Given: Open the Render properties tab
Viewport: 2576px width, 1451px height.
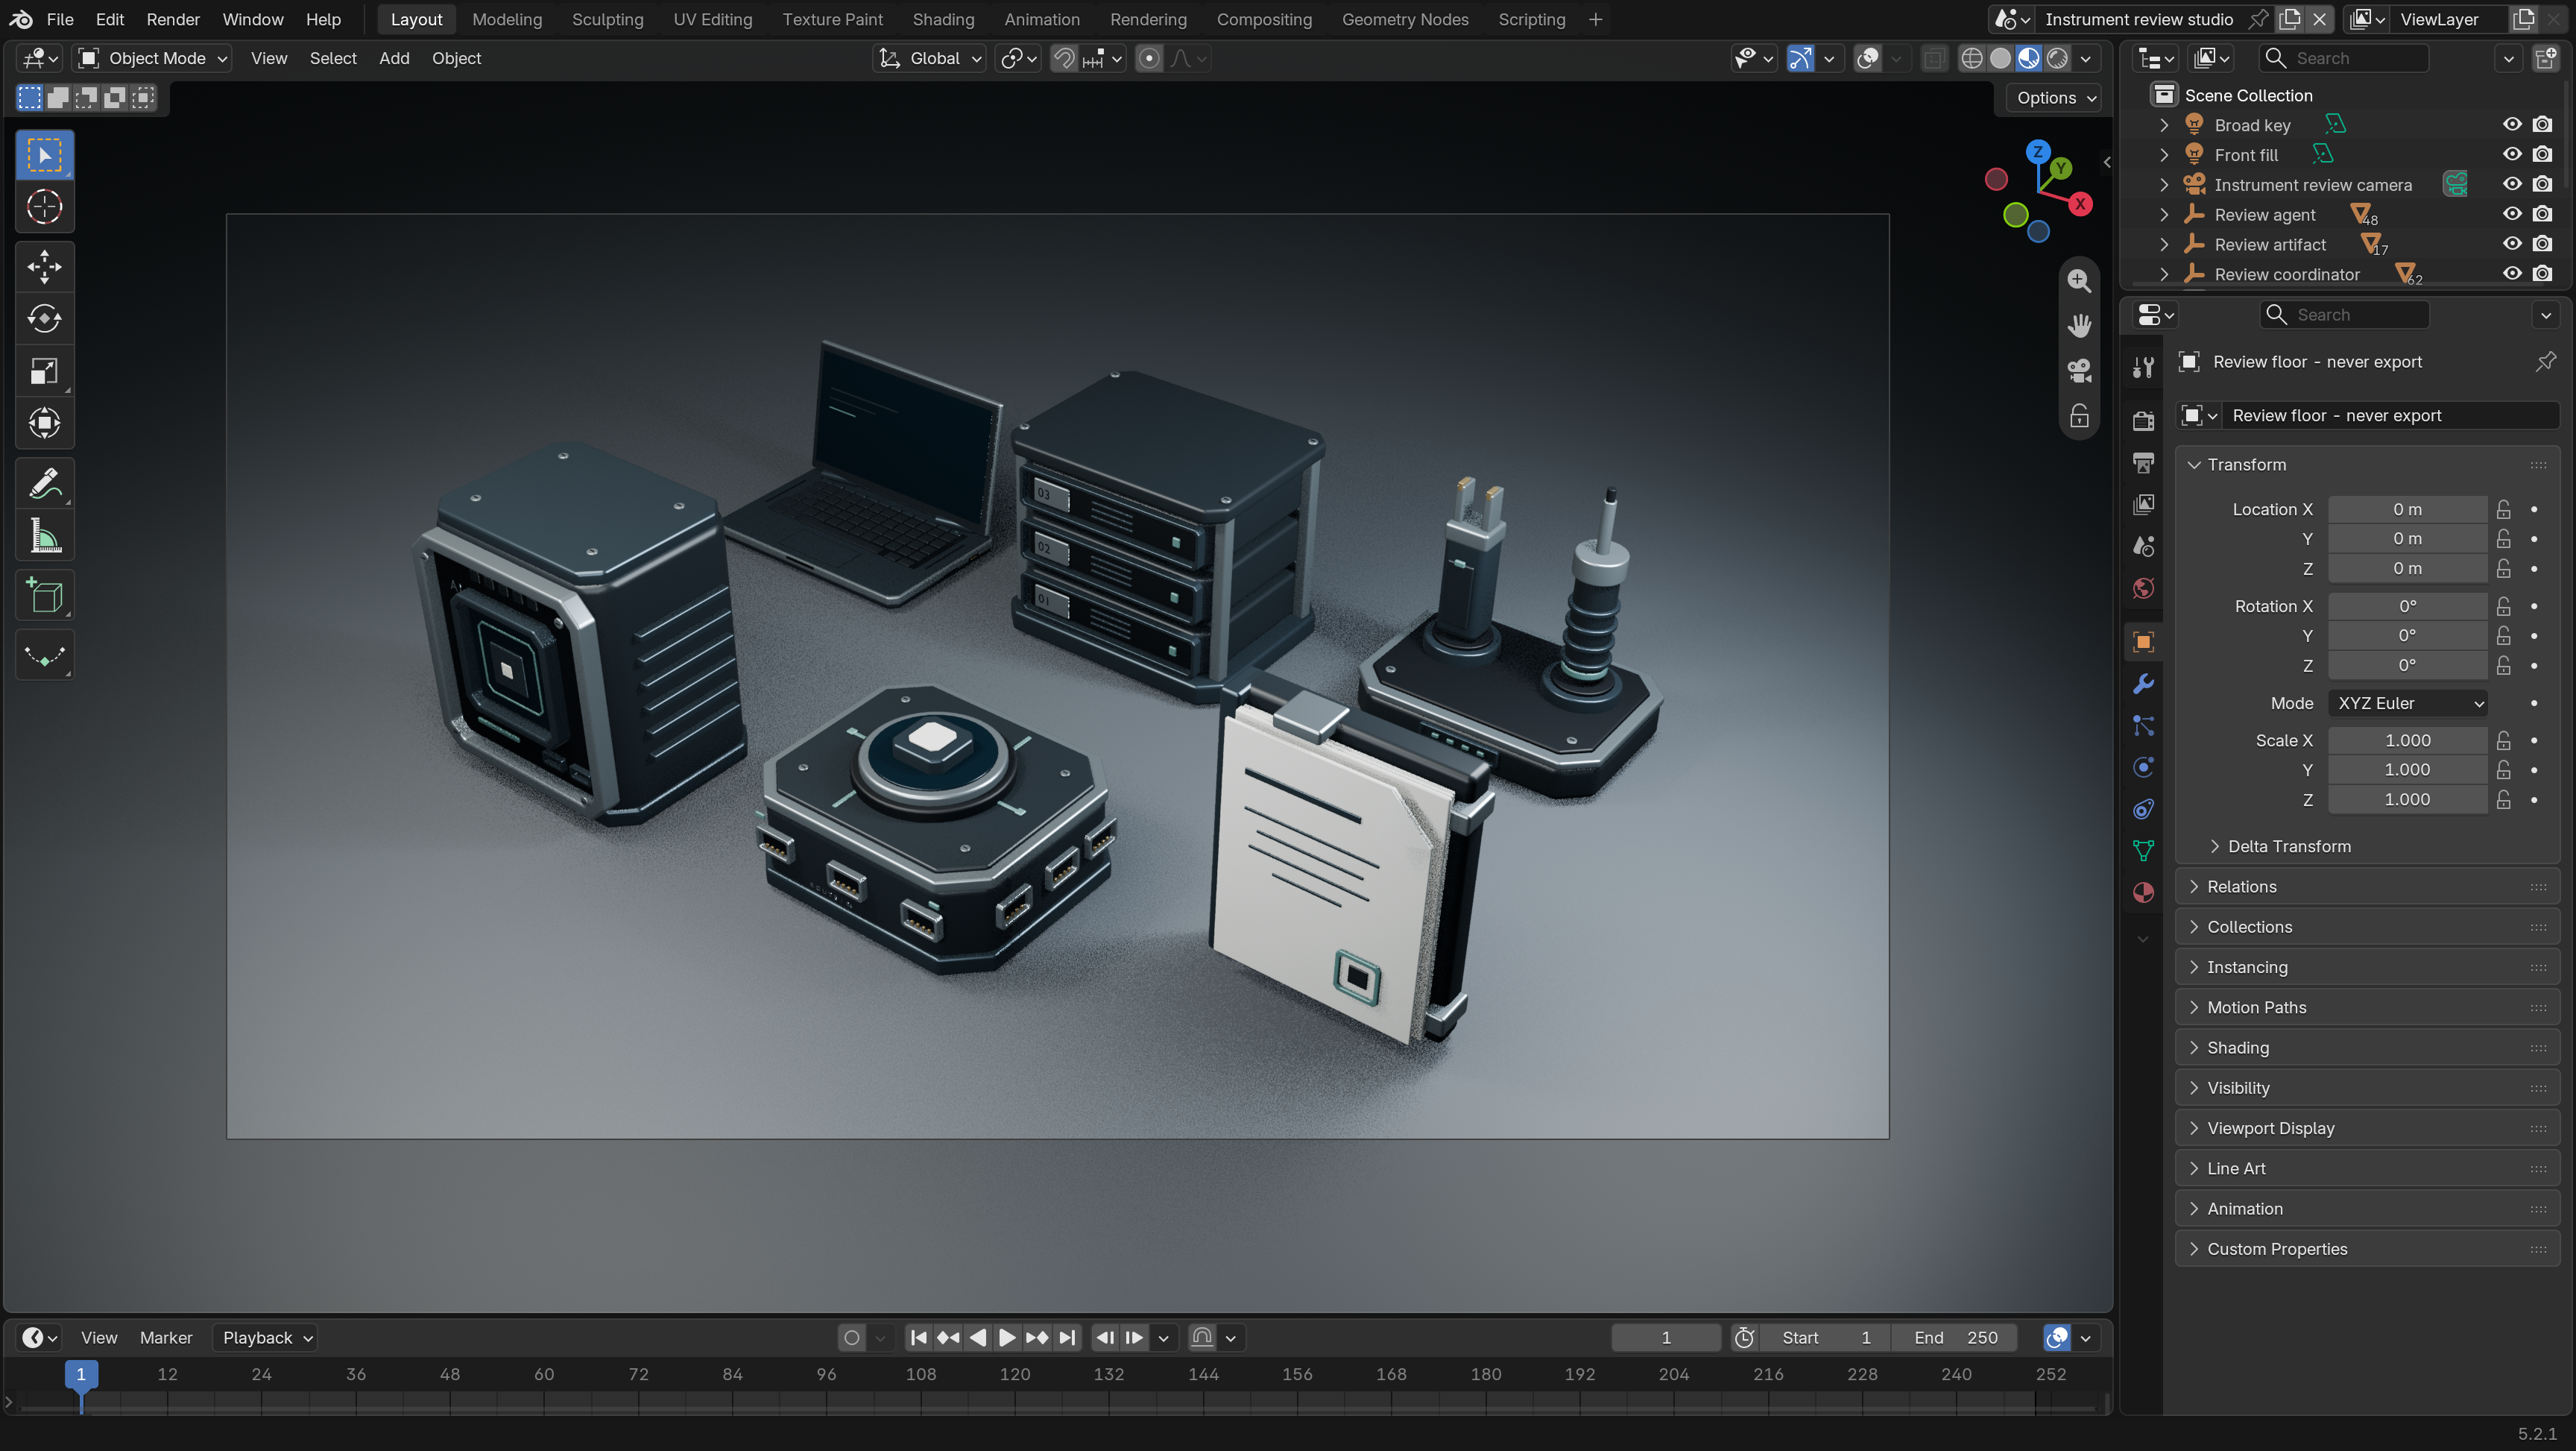Looking at the screenshot, I should pos(2143,421).
